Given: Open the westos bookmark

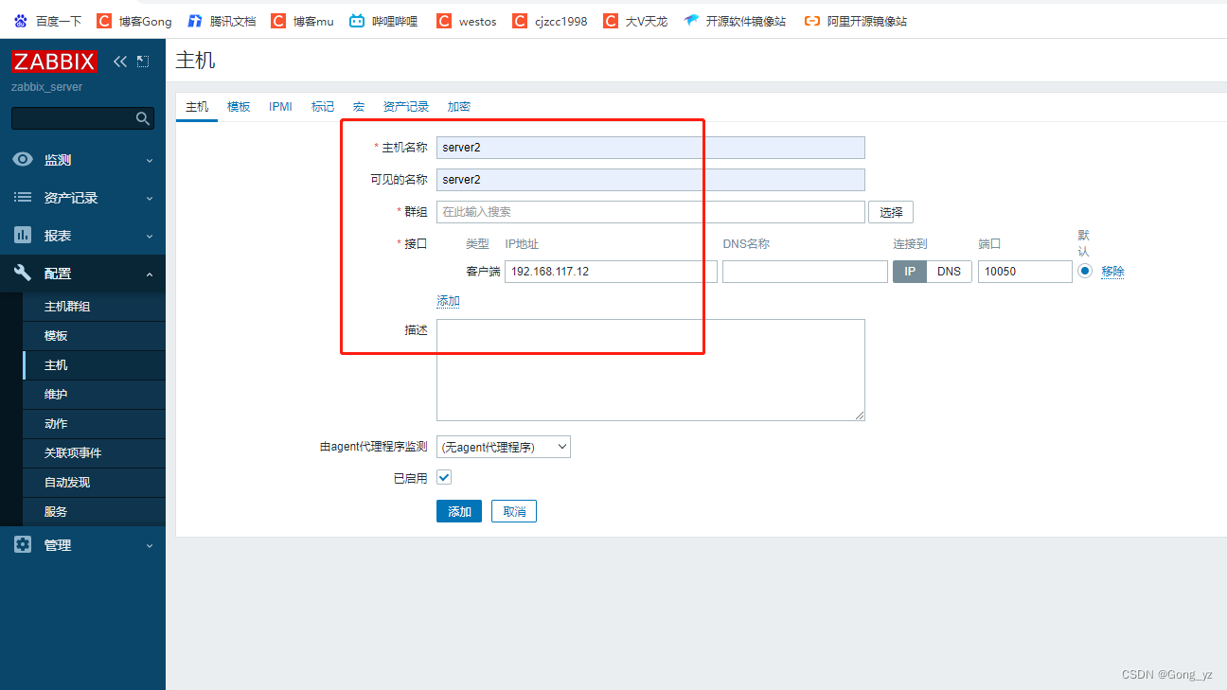Looking at the screenshot, I should pos(467,21).
